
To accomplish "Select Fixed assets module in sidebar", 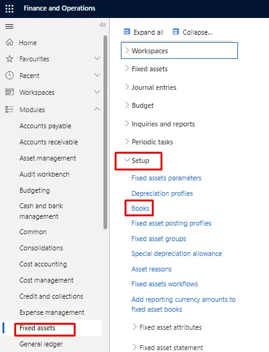I will pos(37,328).
